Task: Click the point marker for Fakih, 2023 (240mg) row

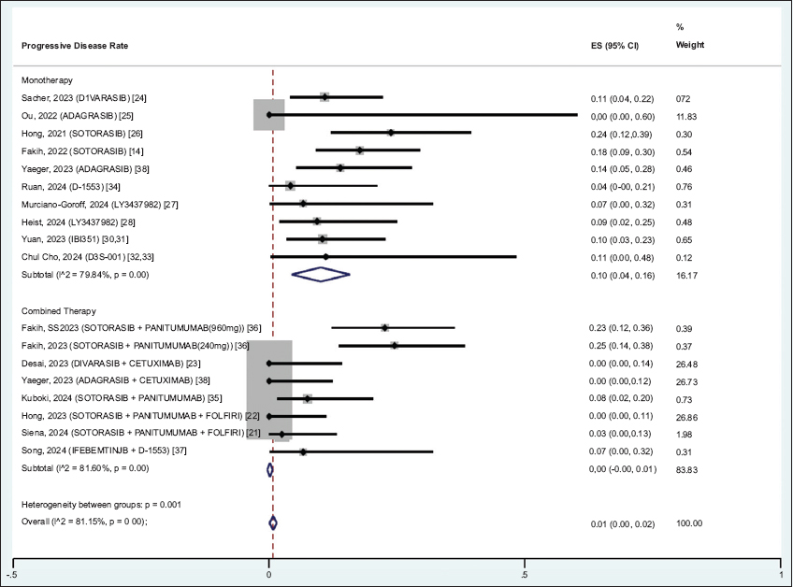Action: tap(395, 346)
